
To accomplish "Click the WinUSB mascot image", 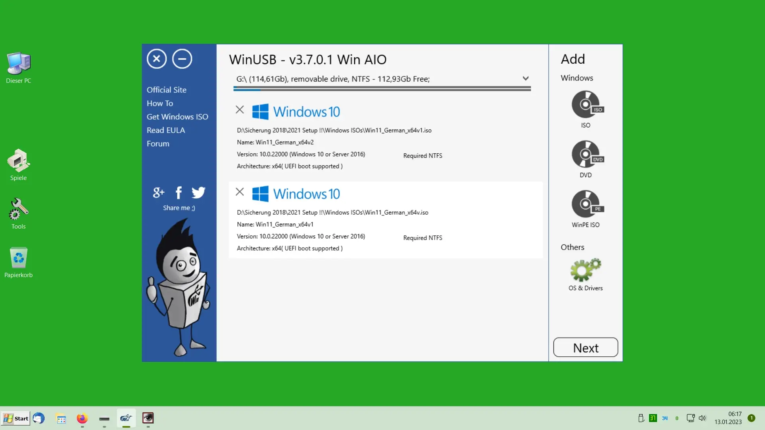I will click(x=178, y=287).
